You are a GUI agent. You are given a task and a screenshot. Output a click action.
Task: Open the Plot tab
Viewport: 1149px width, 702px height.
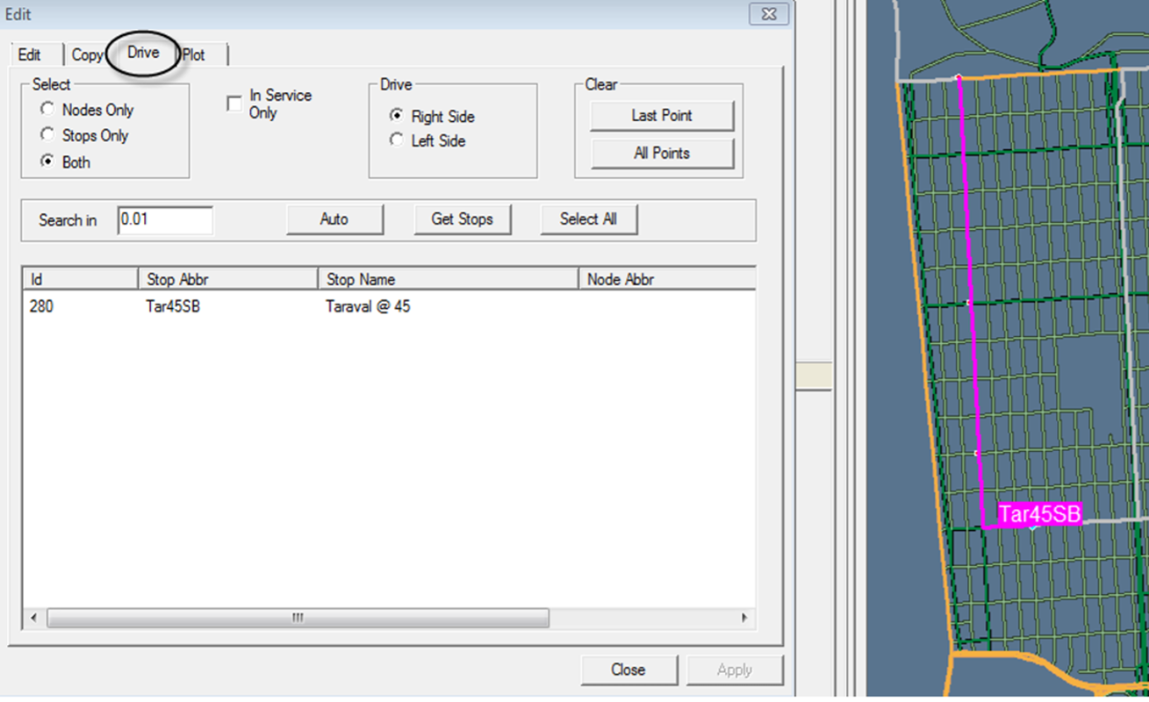click(x=194, y=54)
